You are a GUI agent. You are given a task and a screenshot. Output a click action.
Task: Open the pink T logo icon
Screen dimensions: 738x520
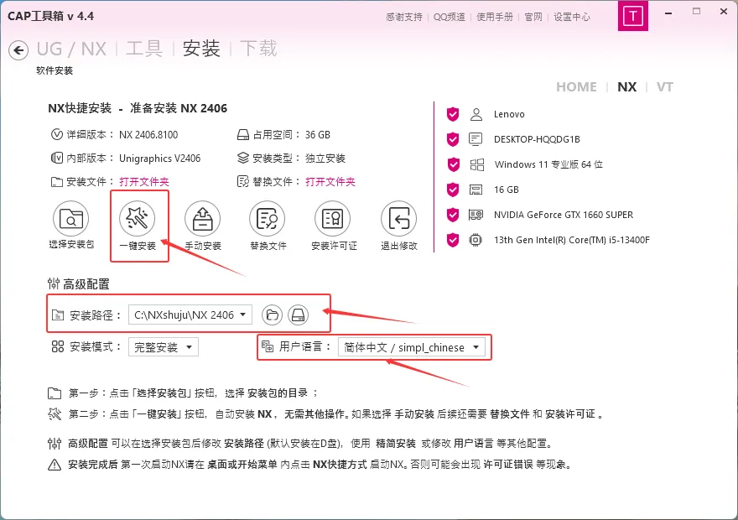tap(632, 16)
